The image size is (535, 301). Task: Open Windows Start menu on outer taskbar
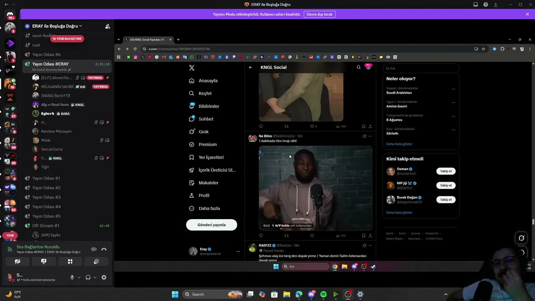pyautogui.click(x=175, y=294)
